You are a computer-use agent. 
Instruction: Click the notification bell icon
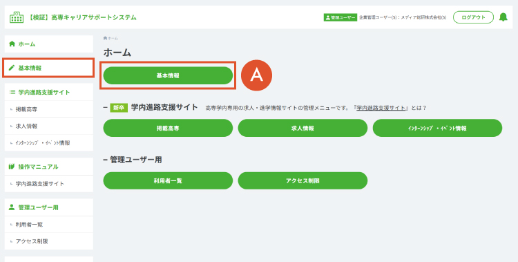[503, 17]
